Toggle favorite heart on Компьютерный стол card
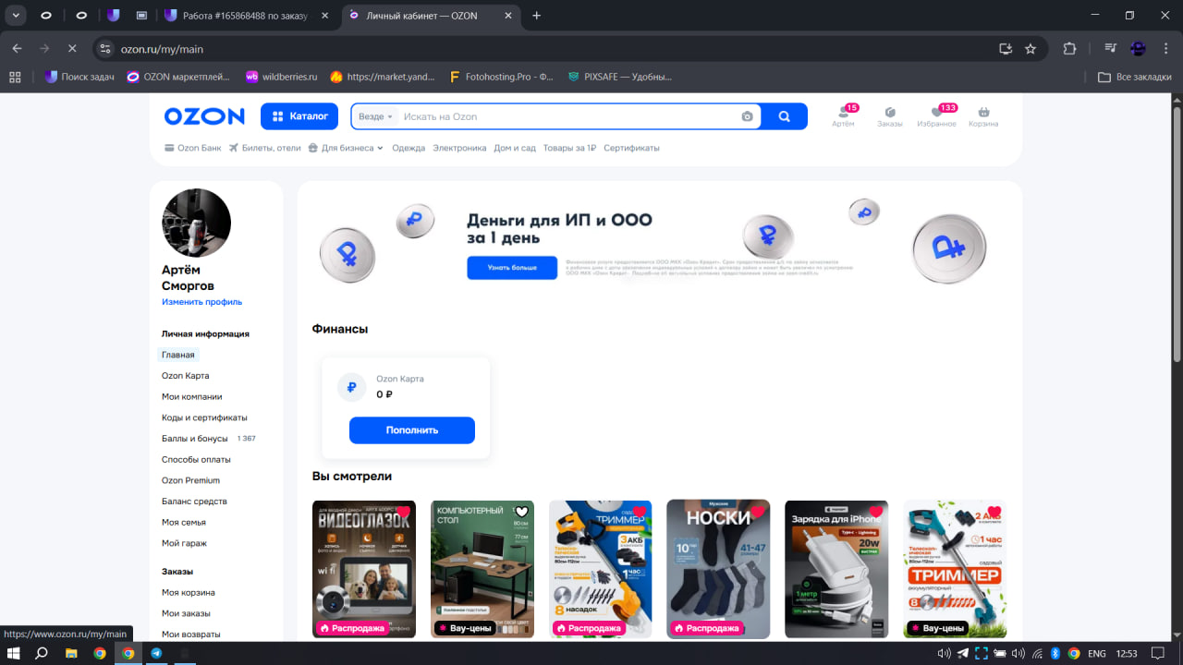The height and width of the screenshot is (665, 1183). 522,513
